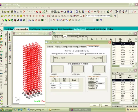Click the section thumbnail at 5000.000
Screen dimensions: 138x112
click(99, 69)
